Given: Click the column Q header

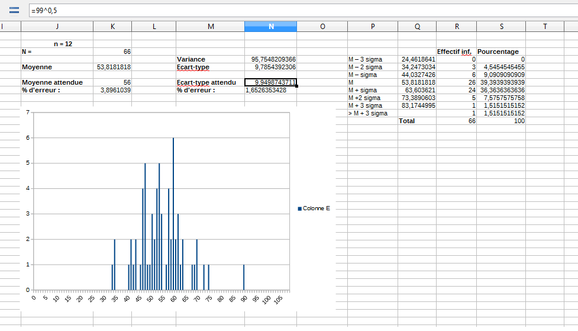Looking at the screenshot, I should click(x=417, y=27).
